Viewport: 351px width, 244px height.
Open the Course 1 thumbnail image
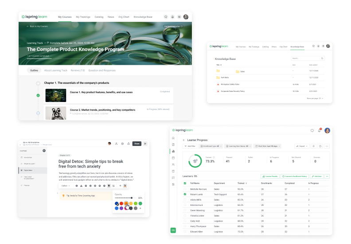(x=56, y=95)
